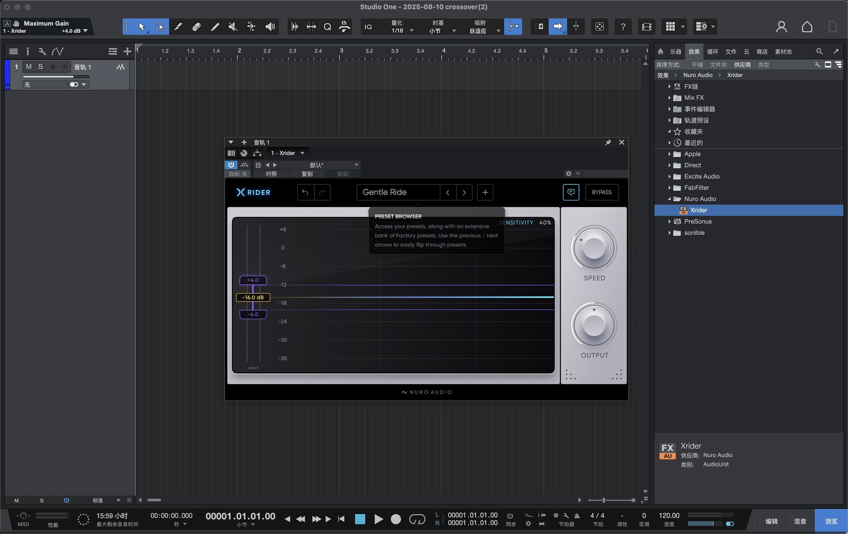Open 素材池 browser tab
The height and width of the screenshot is (534, 848).
(783, 52)
